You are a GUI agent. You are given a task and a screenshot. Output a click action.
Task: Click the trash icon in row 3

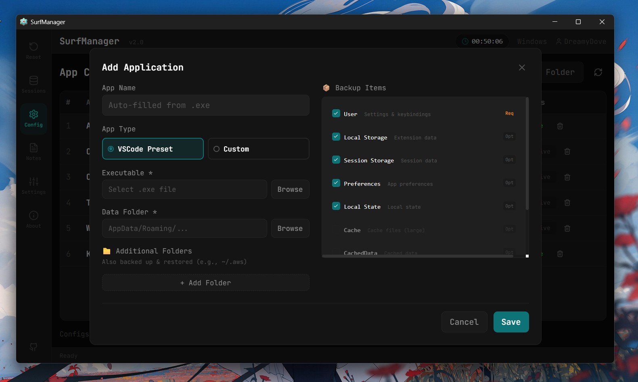[x=567, y=177]
